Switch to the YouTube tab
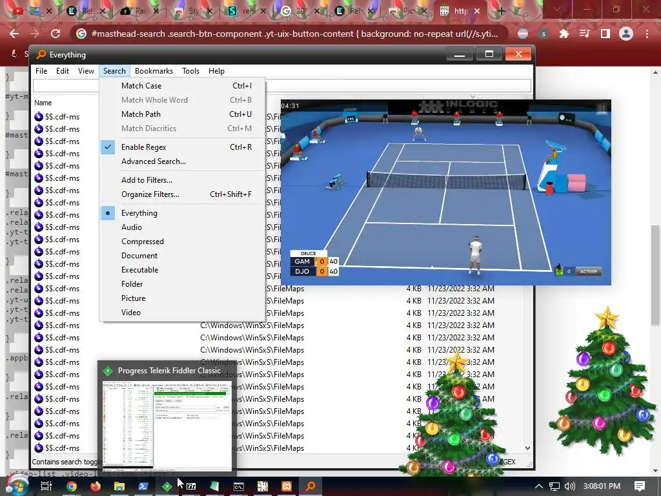 (x=17, y=11)
